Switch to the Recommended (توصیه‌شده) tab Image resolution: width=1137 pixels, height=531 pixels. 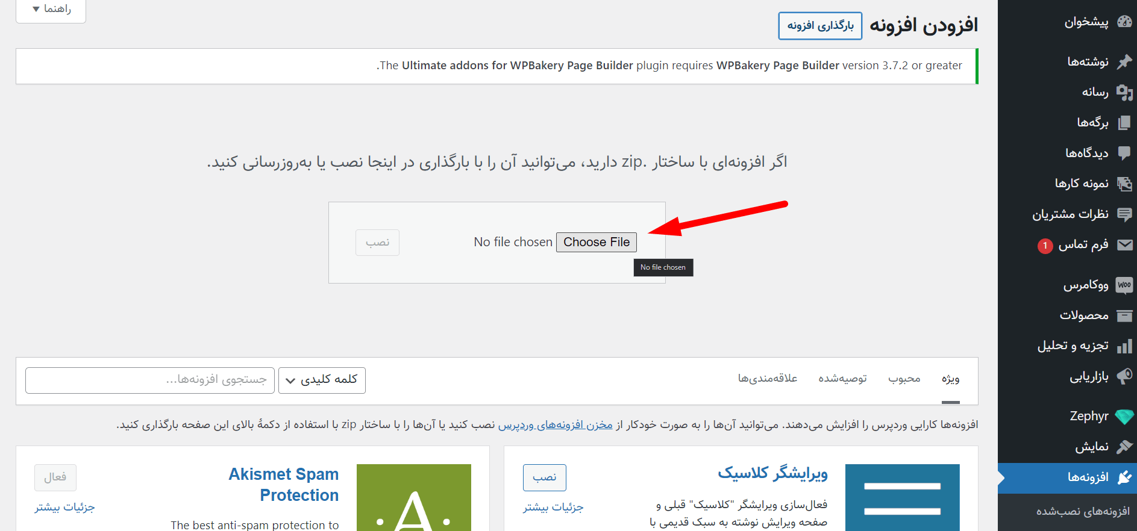tap(842, 379)
